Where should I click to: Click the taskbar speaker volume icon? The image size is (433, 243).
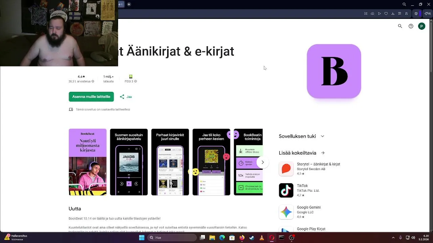click(x=413, y=238)
